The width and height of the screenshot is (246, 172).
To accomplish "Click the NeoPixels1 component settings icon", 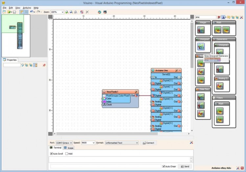I will 136,92.
